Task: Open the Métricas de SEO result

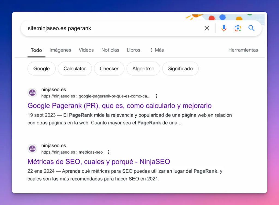Action: click(x=98, y=162)
